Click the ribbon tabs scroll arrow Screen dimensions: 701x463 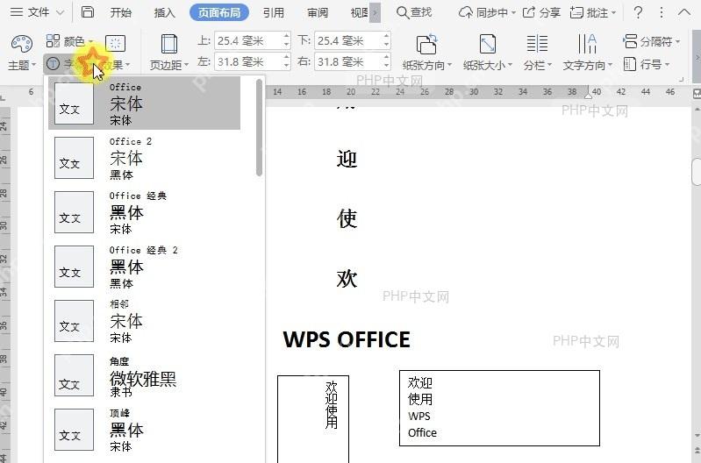[x=376, y=12]
